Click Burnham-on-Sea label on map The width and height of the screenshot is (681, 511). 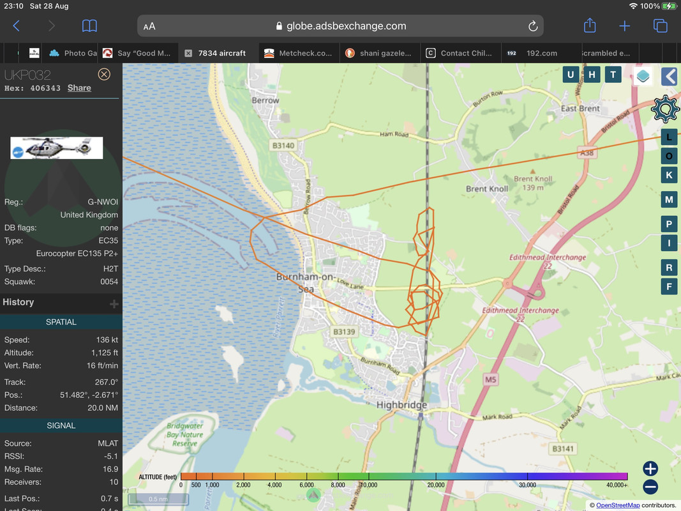pyautogui.click(x=305, y=282)
